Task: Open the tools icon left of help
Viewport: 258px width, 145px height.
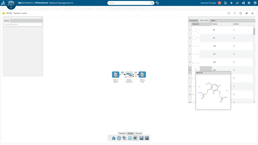Action: (x=249, y=3)
